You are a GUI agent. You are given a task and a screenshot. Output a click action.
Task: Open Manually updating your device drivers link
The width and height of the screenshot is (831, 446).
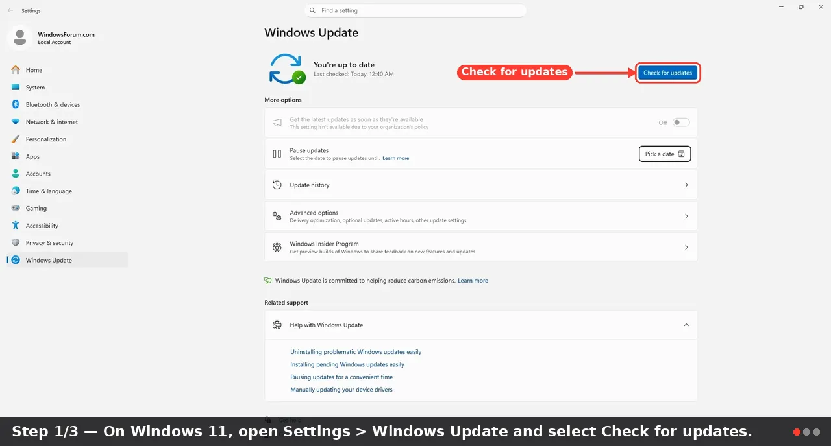[x=341, y=390]
